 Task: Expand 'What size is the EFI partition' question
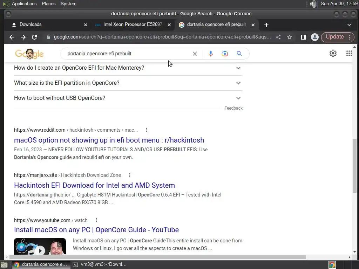tap(128, 83)
